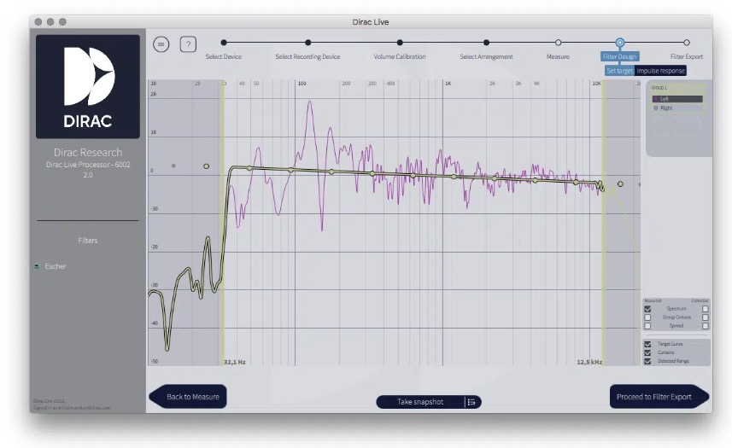Enable the Measured Spread checkbox

[647, 326]
